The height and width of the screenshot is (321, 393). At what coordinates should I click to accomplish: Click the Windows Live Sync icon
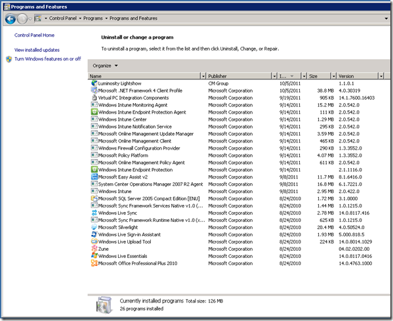coord(94,213)
